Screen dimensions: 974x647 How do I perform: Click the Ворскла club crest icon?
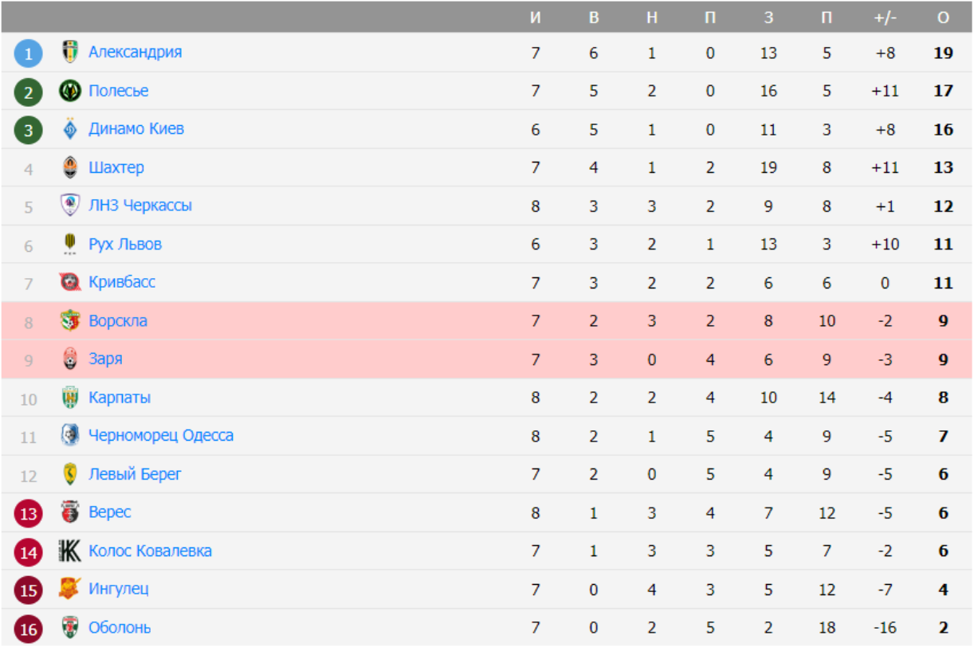[x=70, y=321]
